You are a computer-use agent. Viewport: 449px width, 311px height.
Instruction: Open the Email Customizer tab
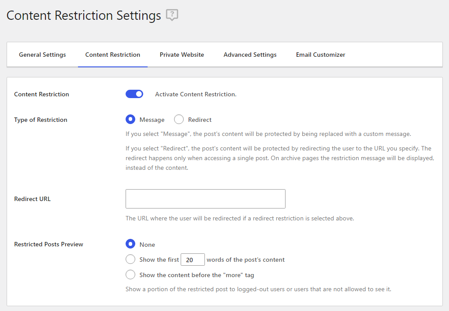320,55
